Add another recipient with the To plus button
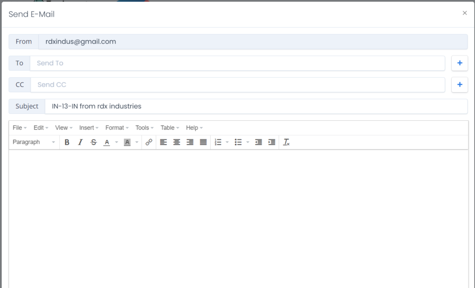Screen dimensions: 475x288 tap(460, 63)
